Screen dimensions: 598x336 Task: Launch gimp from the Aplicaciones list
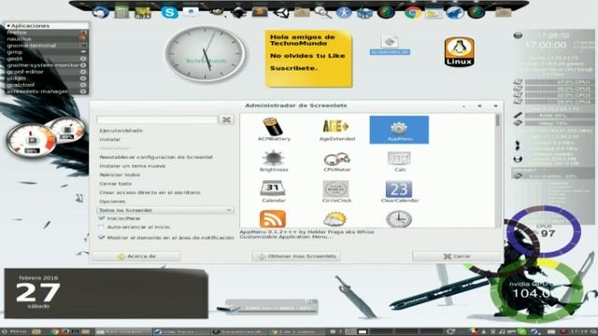click(47, 52)
